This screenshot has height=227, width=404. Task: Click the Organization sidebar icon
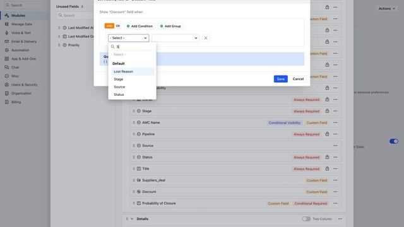click(7, 93)
